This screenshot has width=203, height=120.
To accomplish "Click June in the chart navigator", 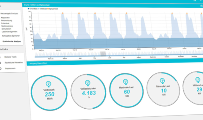I will pos(109,58).
